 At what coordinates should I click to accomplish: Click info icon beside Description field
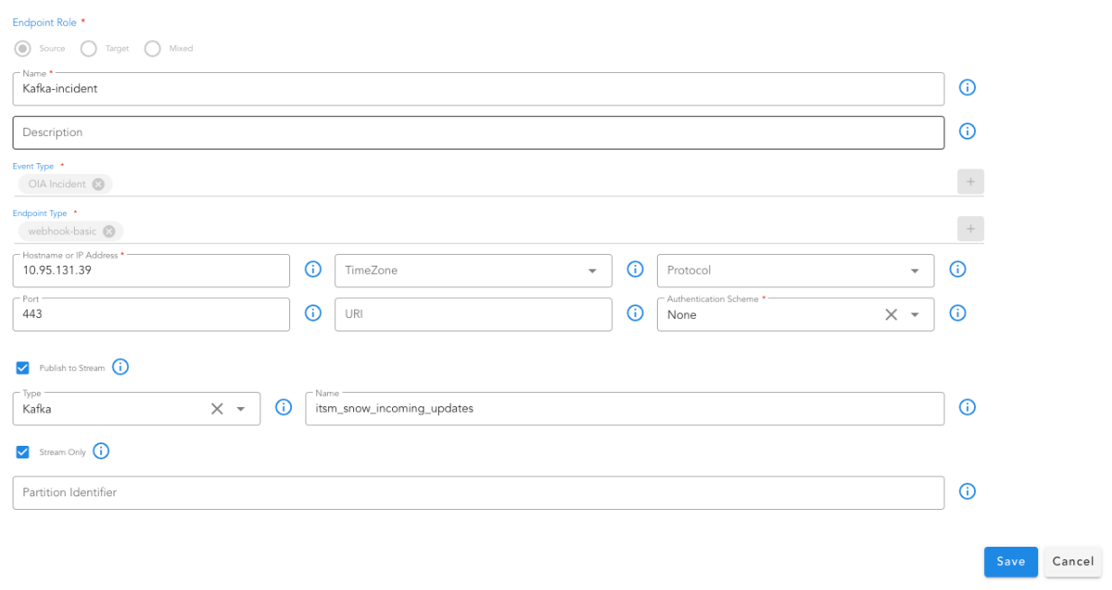tap(967, 132)
